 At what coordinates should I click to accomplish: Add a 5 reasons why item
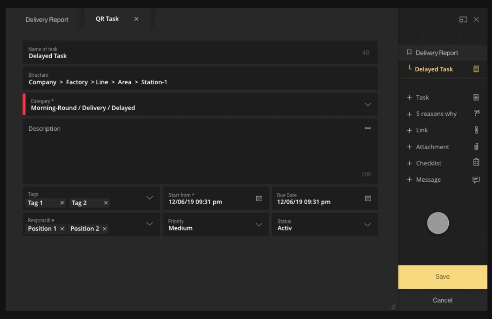click(443, 114)
